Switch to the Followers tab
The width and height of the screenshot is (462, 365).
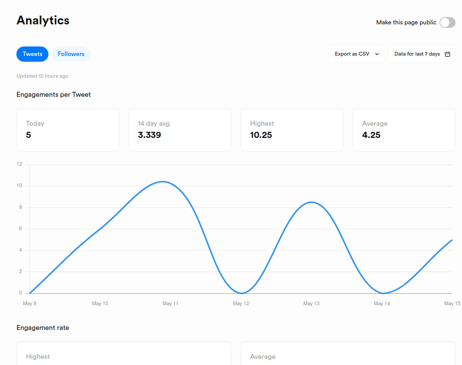point(71,54)
